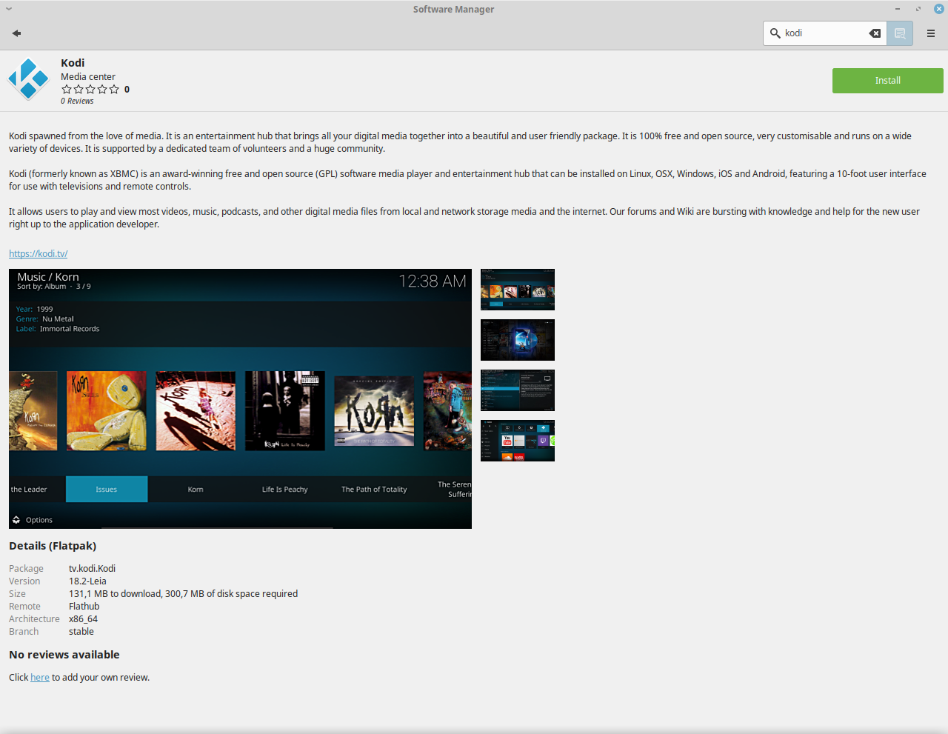Enlarge the main Music / Korn screenshot
This screenshot has width=948, height=734.
(x=240, y=398)
